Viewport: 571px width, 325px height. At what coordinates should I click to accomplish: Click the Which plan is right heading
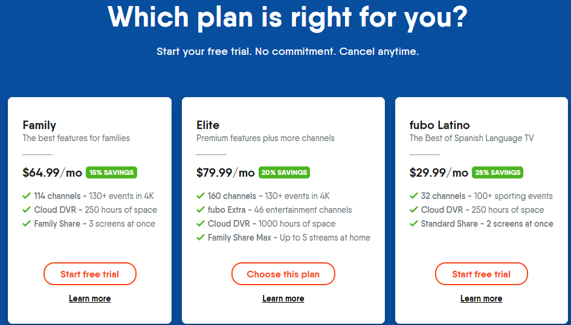tap(288, 17)
